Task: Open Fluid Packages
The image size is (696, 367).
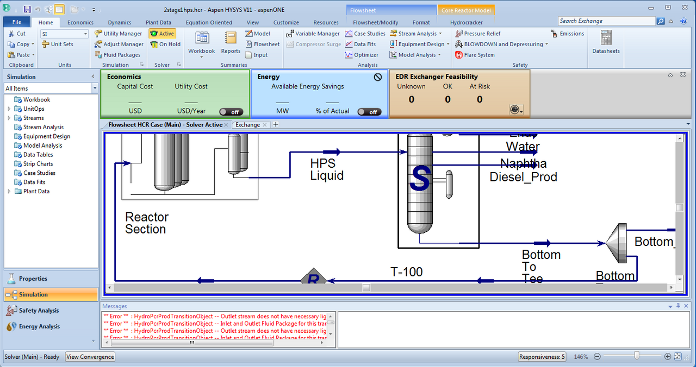Action: click(x=117, y=55)
